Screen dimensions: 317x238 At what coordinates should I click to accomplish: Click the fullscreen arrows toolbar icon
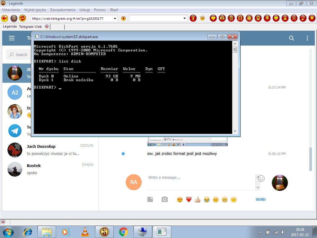click(x=249, y=18)
